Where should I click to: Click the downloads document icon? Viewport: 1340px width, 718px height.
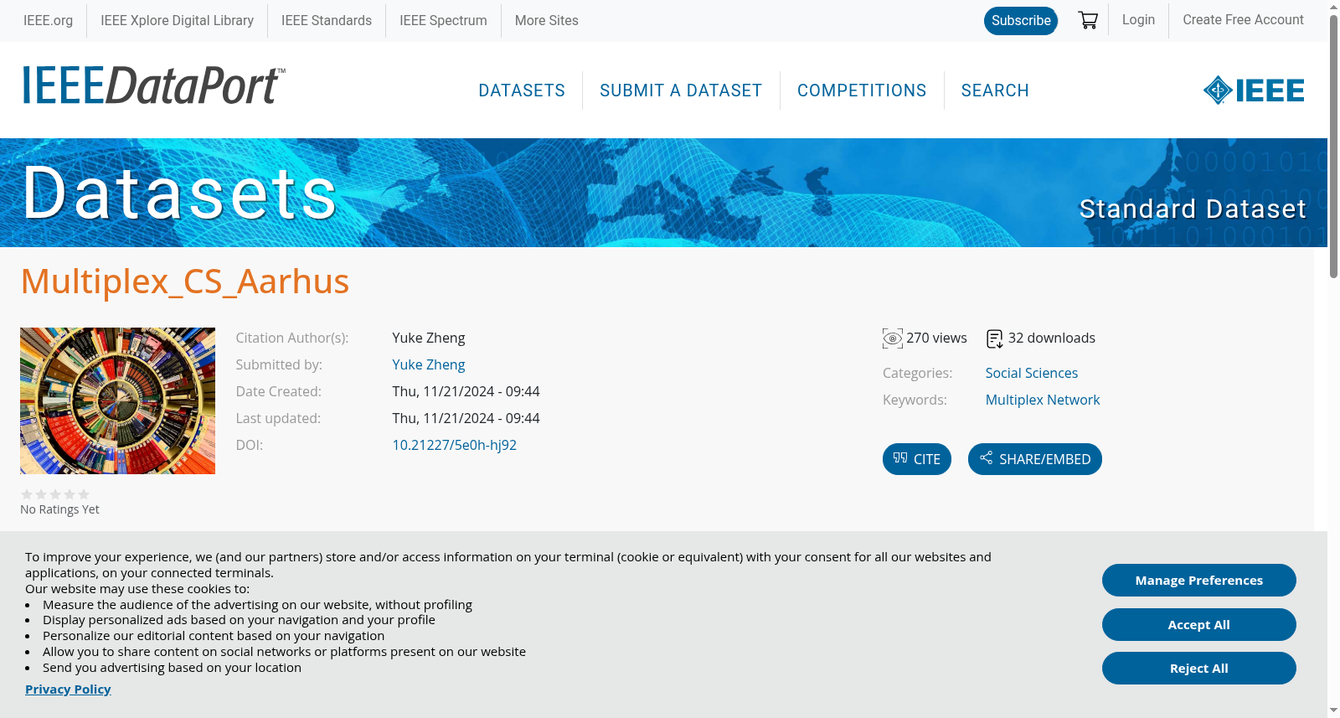(995, 338)
